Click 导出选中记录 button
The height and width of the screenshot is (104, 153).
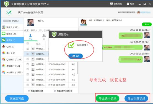(x=107, y=98)
